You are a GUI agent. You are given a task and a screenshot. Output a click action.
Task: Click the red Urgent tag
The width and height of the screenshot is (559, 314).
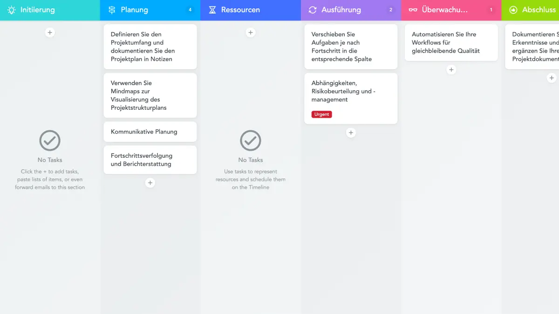321,114
